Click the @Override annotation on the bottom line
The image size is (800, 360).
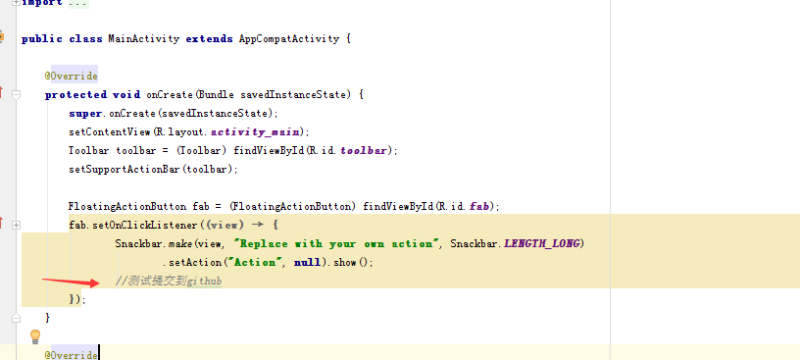click(71, 355)
